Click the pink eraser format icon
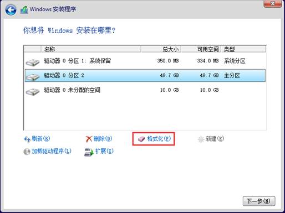The height and width of the screenshot is (213, 285). coord(141,139)
